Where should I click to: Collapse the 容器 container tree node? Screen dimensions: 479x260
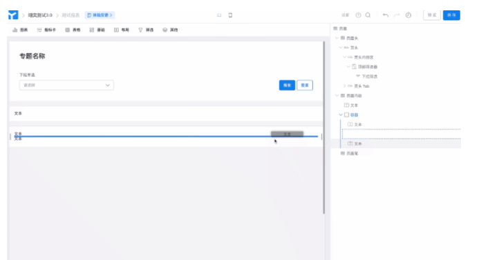pos(341,115)
